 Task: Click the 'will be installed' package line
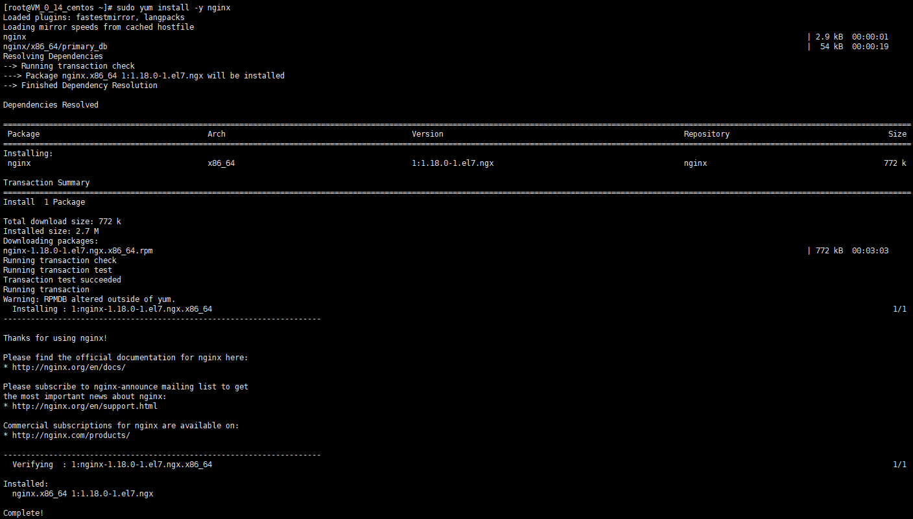(x=144, y=76)
